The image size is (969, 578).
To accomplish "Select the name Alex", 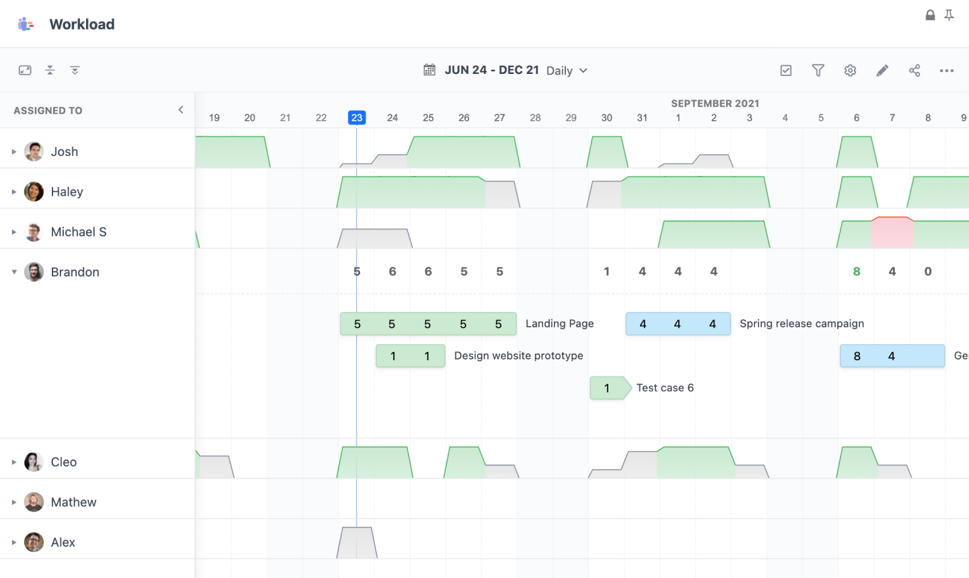I will pos(63,542).
